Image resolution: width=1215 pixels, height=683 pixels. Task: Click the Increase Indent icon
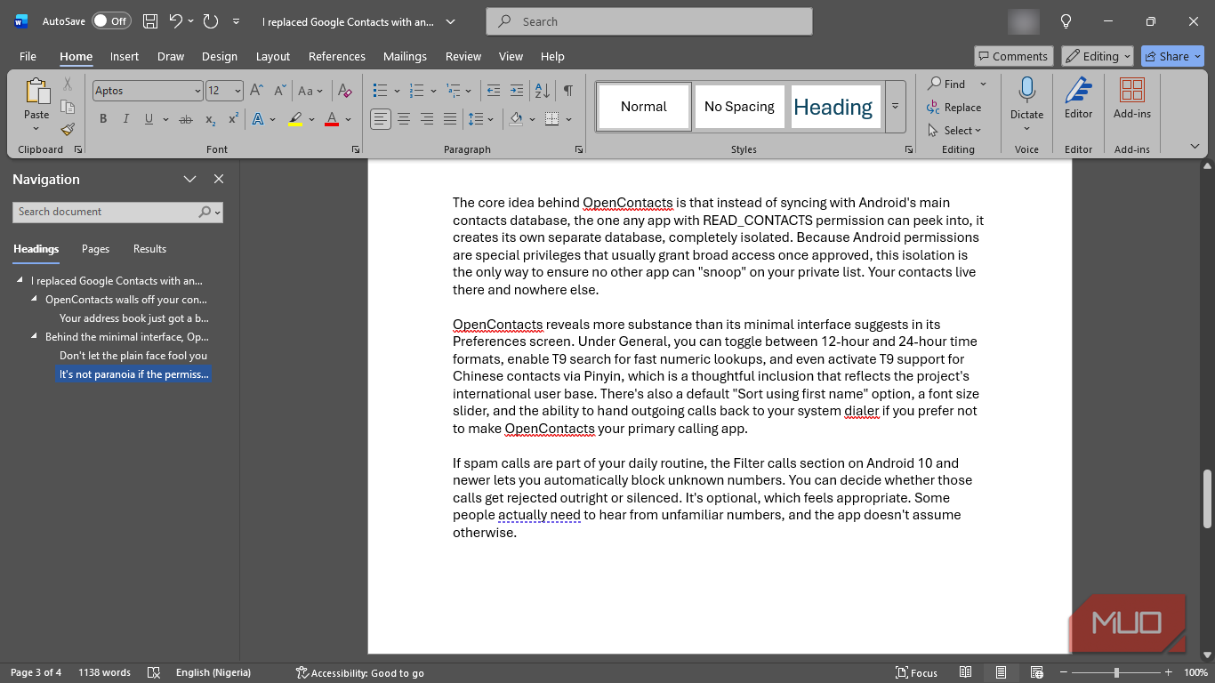click(x=517, y=91)
